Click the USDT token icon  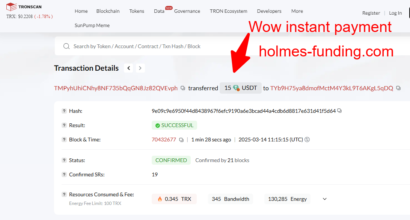236,88
